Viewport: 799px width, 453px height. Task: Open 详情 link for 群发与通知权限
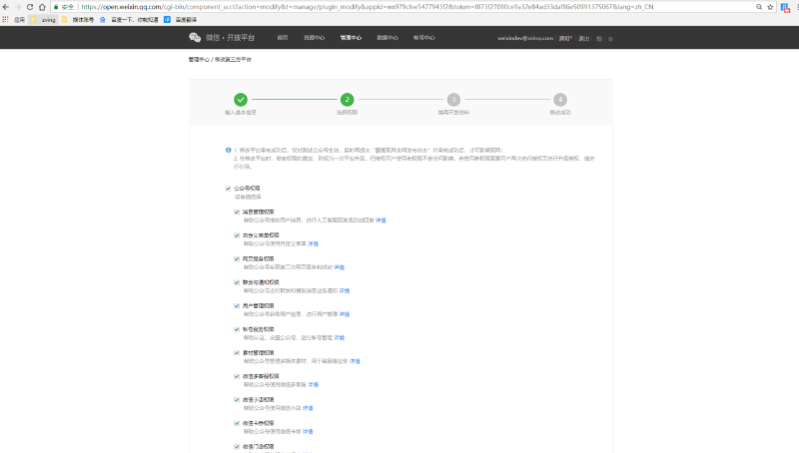[x=345, y=290]
